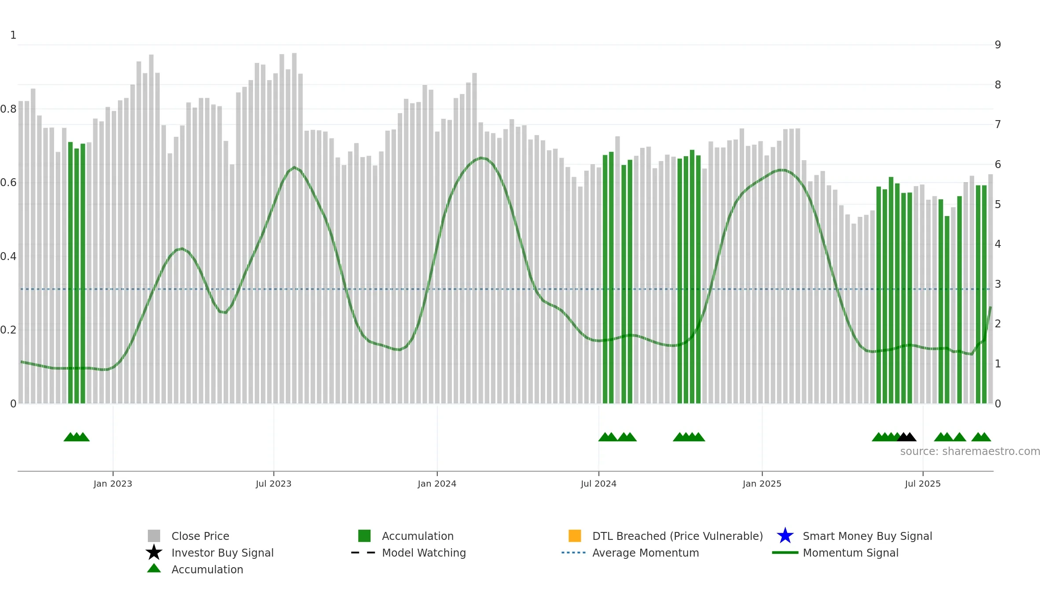Click the DTL Breached (Price Vulnerable) label

(x=678, y=536)
